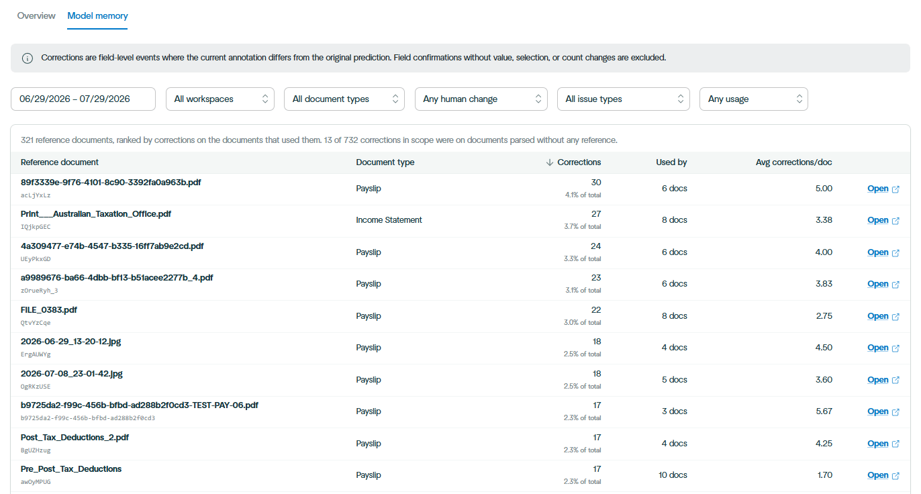Open the FILE_0383.pdf reference document
The width and height of the screenshot is (921, 494).
click(877, 316)
